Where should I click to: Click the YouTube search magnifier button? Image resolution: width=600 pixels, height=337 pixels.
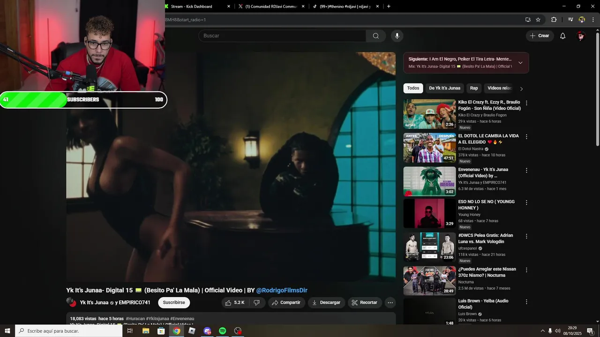click(x=375, y=36)
